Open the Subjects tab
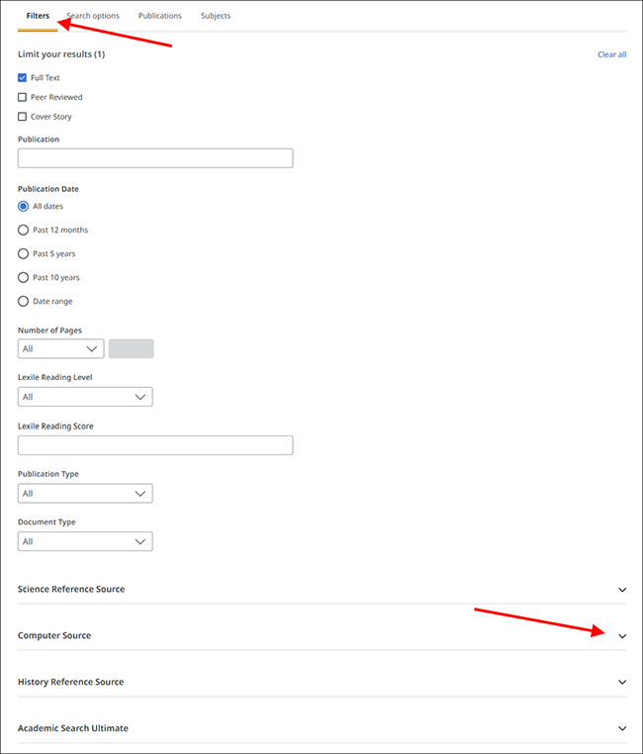This screenshot has width=643, height=754. [x=216, y=16]
